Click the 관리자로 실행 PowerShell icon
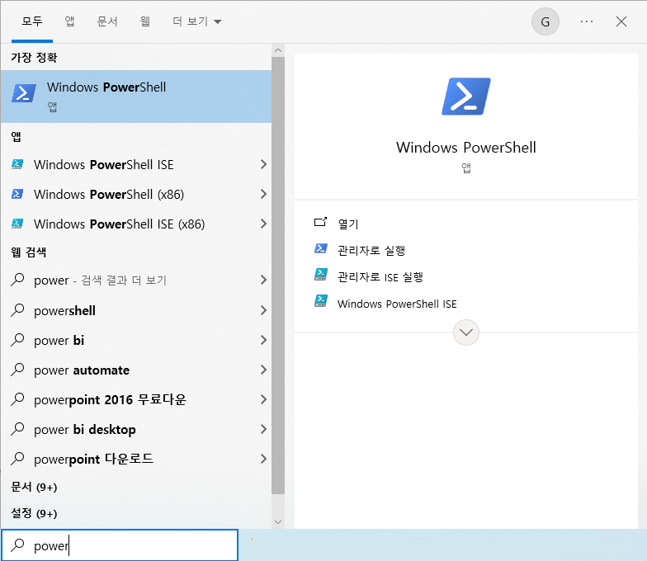The width and height of the screenshot is (647, 561). (x=320, y=249)
